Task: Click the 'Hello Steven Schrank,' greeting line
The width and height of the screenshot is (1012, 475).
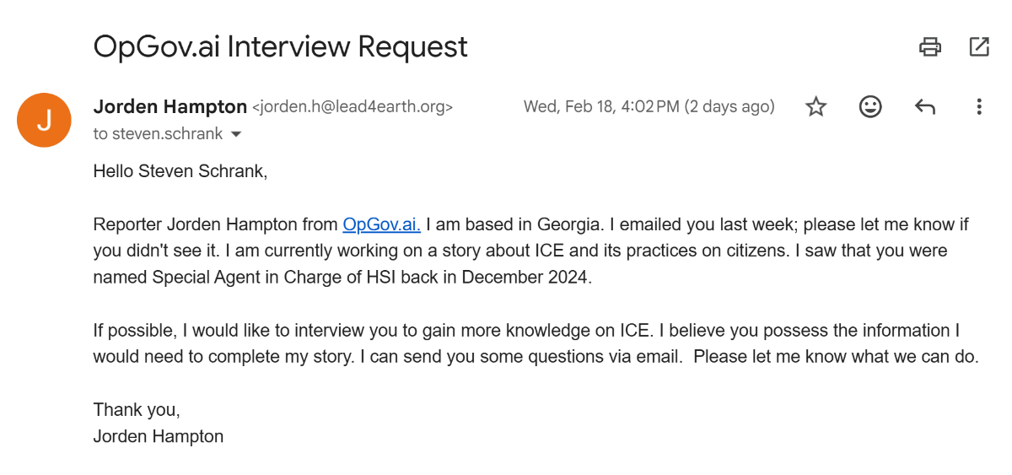Action: 180,172
